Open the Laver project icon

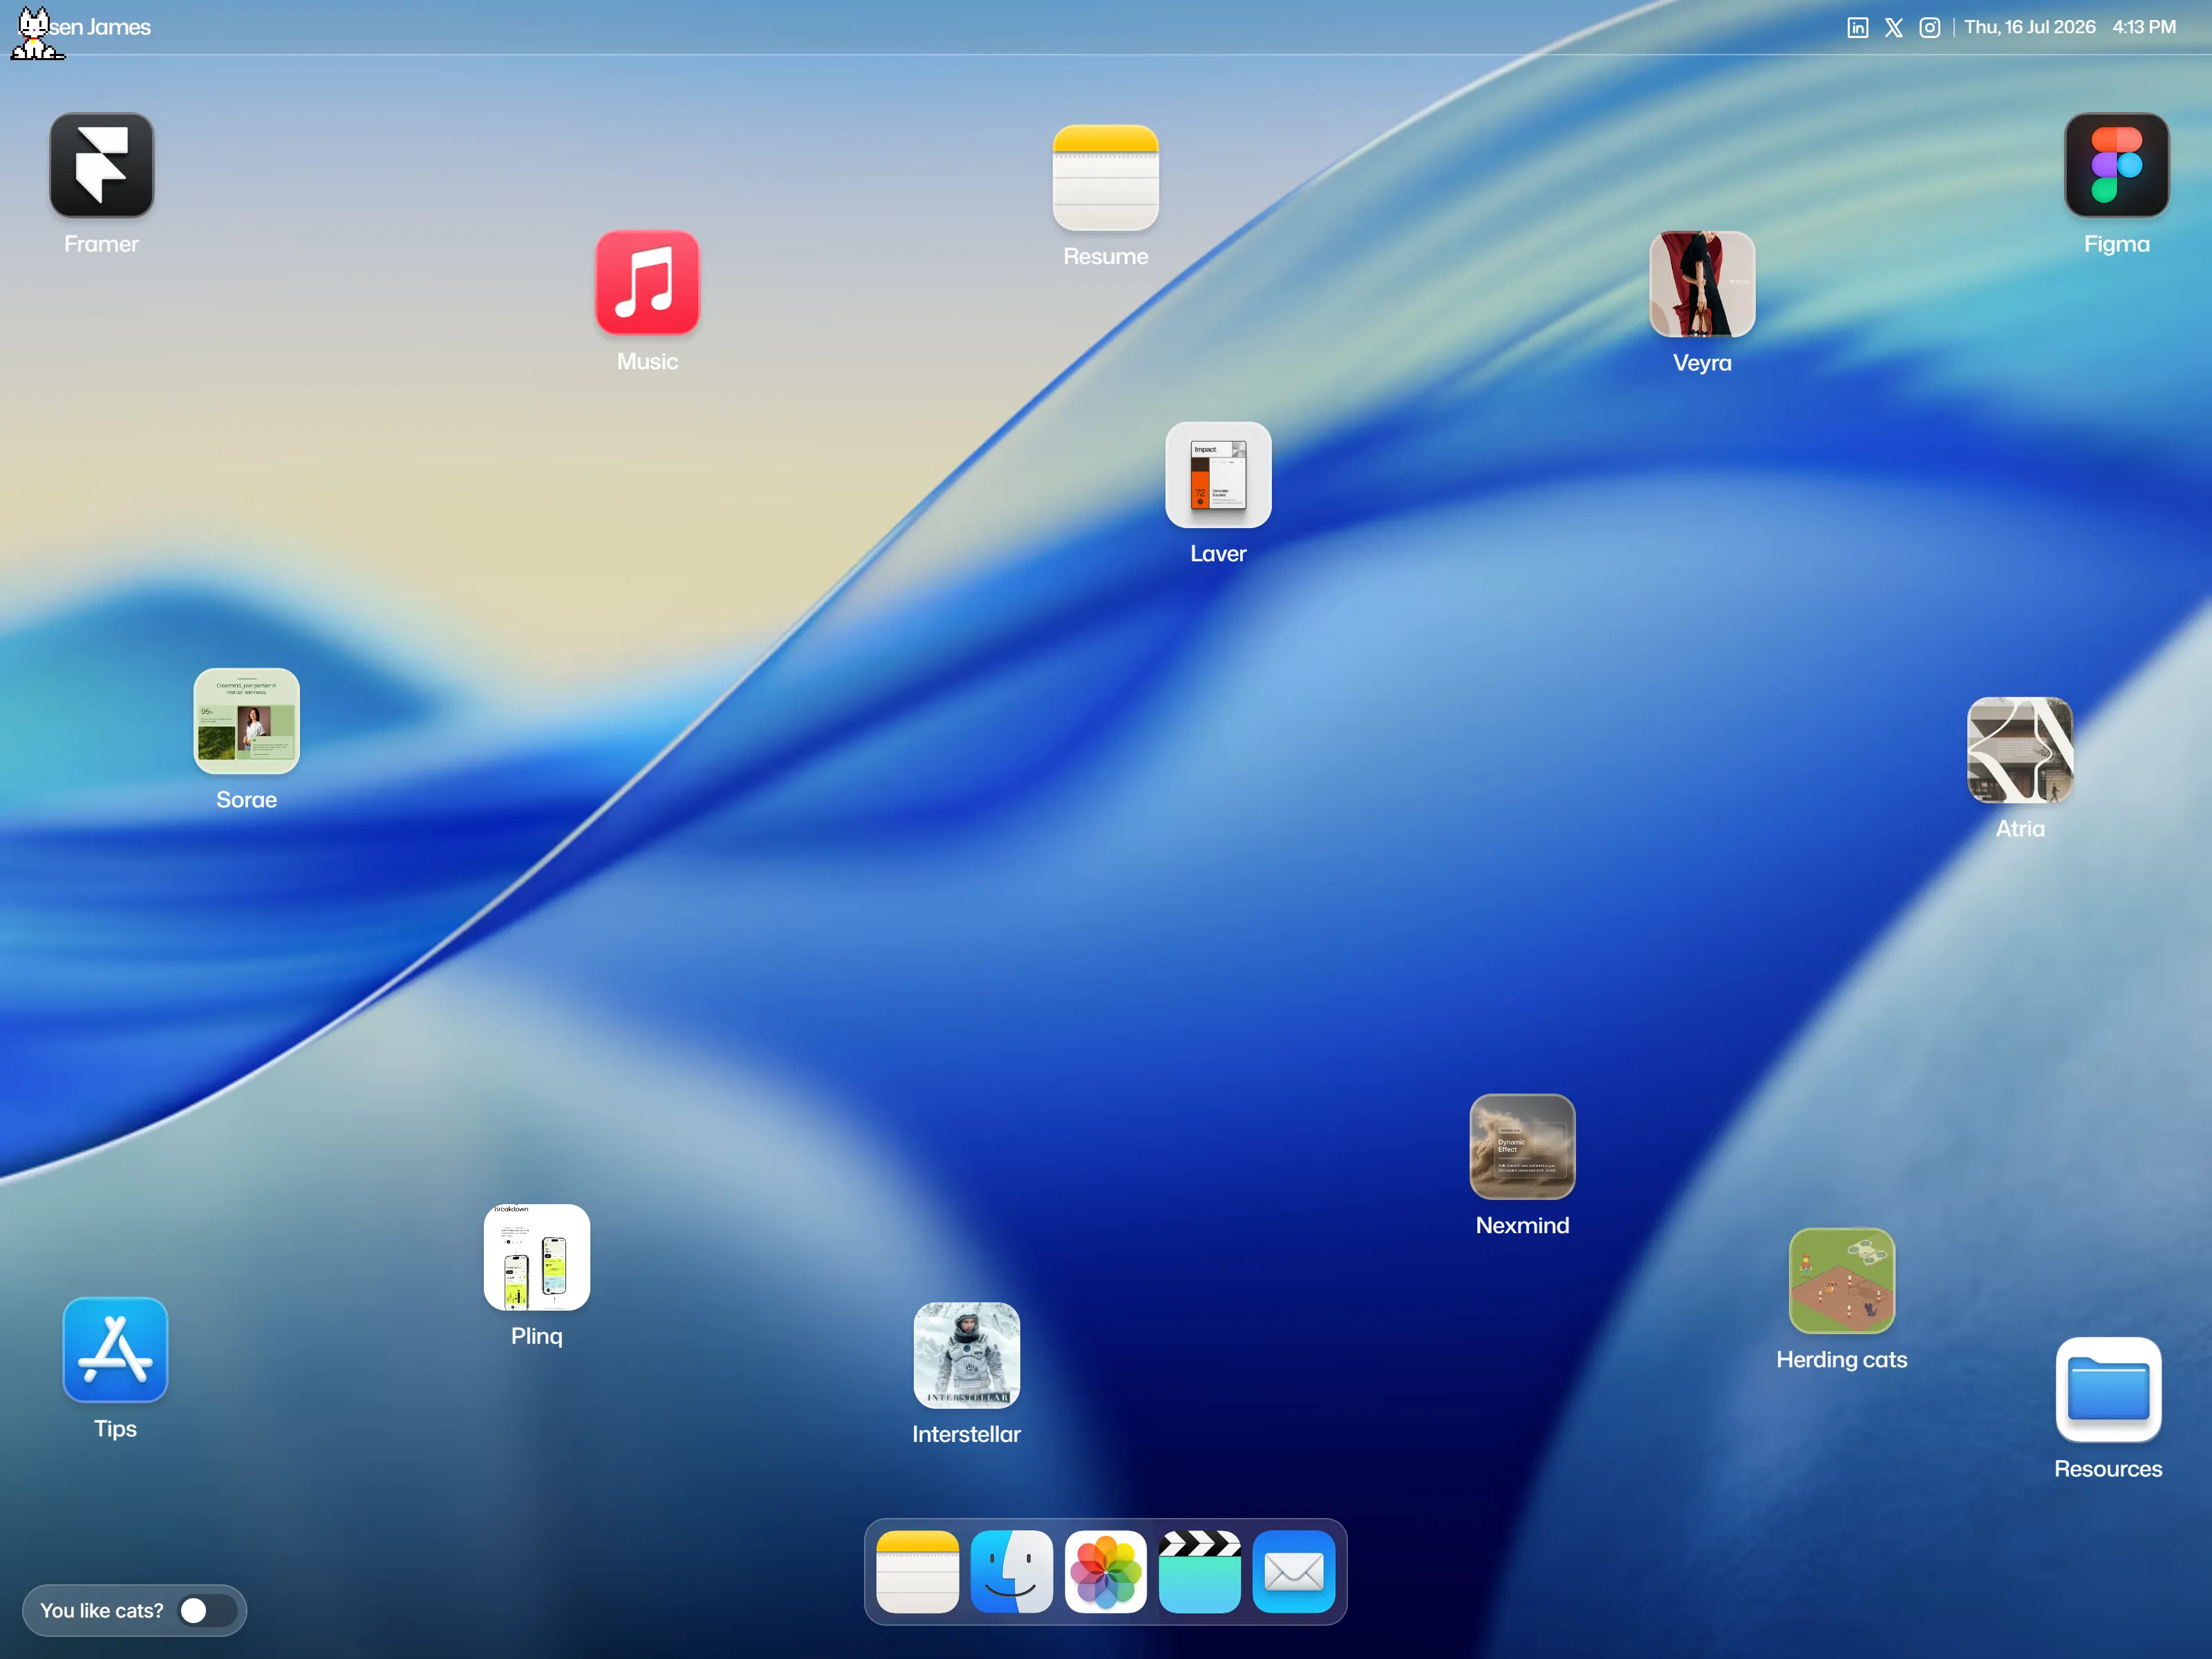point(1218,475)
